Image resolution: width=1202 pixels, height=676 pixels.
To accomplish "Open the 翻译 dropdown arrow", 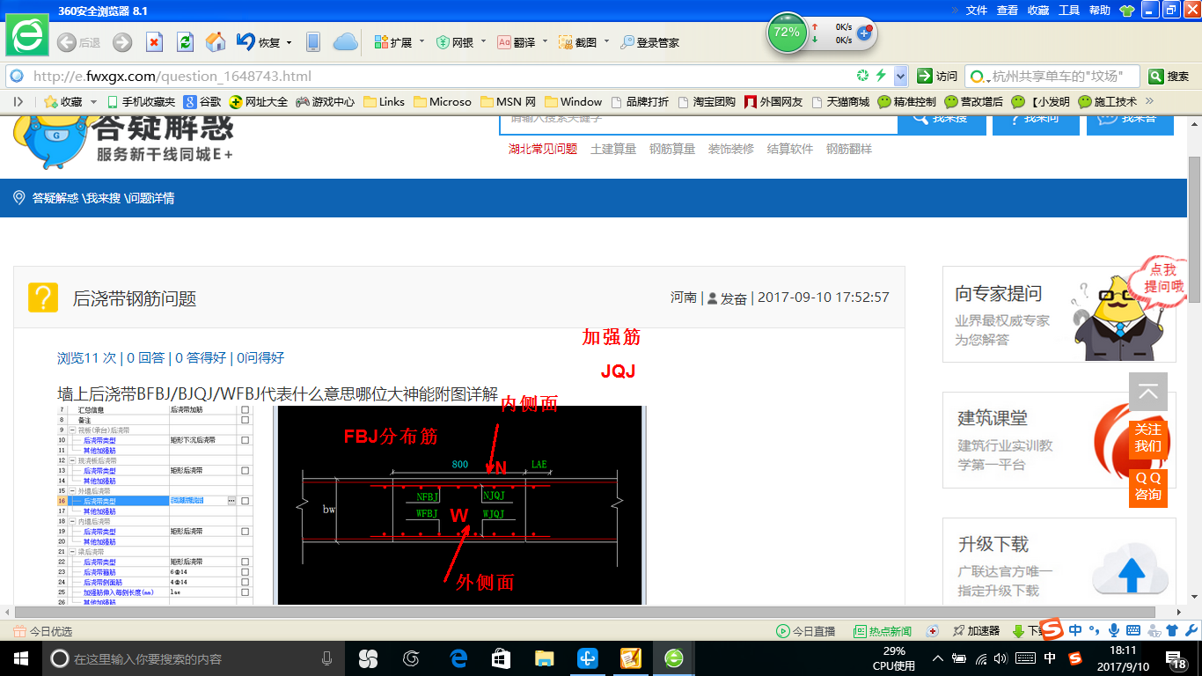I will [545, 41].
